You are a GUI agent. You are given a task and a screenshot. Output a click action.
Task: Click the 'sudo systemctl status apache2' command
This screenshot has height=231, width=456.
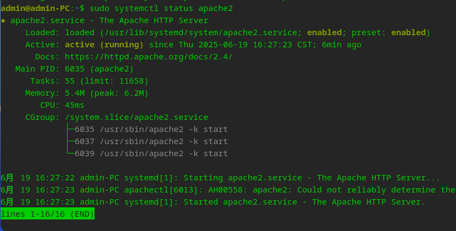coord(161,8)
